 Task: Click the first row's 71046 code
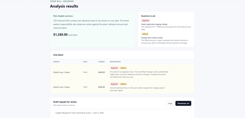(x=85, y=72)
